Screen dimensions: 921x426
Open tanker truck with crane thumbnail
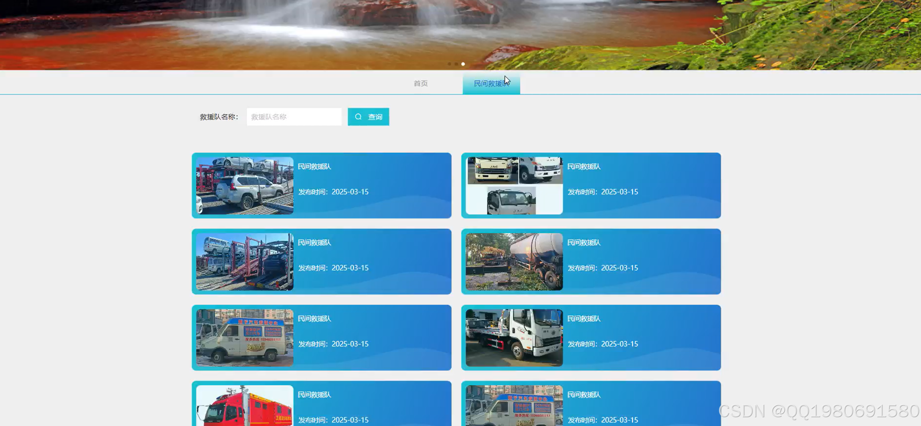[x=514, y=261]
